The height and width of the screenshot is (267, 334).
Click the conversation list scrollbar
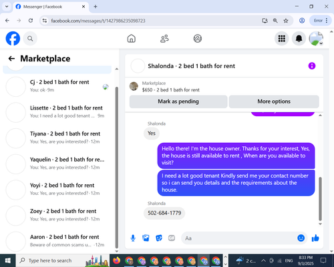[x=117, y=167]
